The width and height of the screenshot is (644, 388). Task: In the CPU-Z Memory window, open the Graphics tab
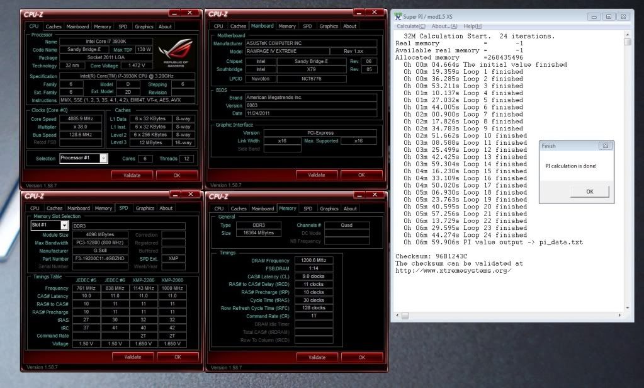tap(329, 208)
